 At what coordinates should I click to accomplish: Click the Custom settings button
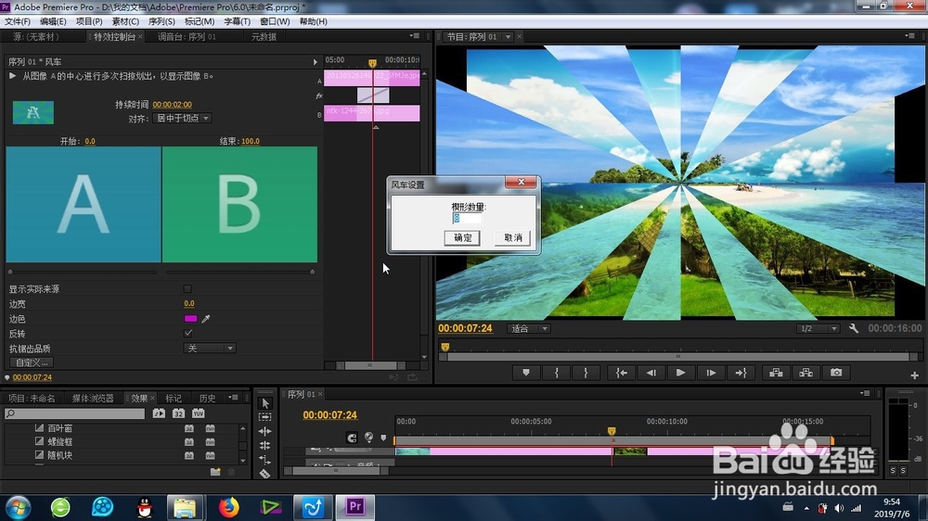[32, 362]
